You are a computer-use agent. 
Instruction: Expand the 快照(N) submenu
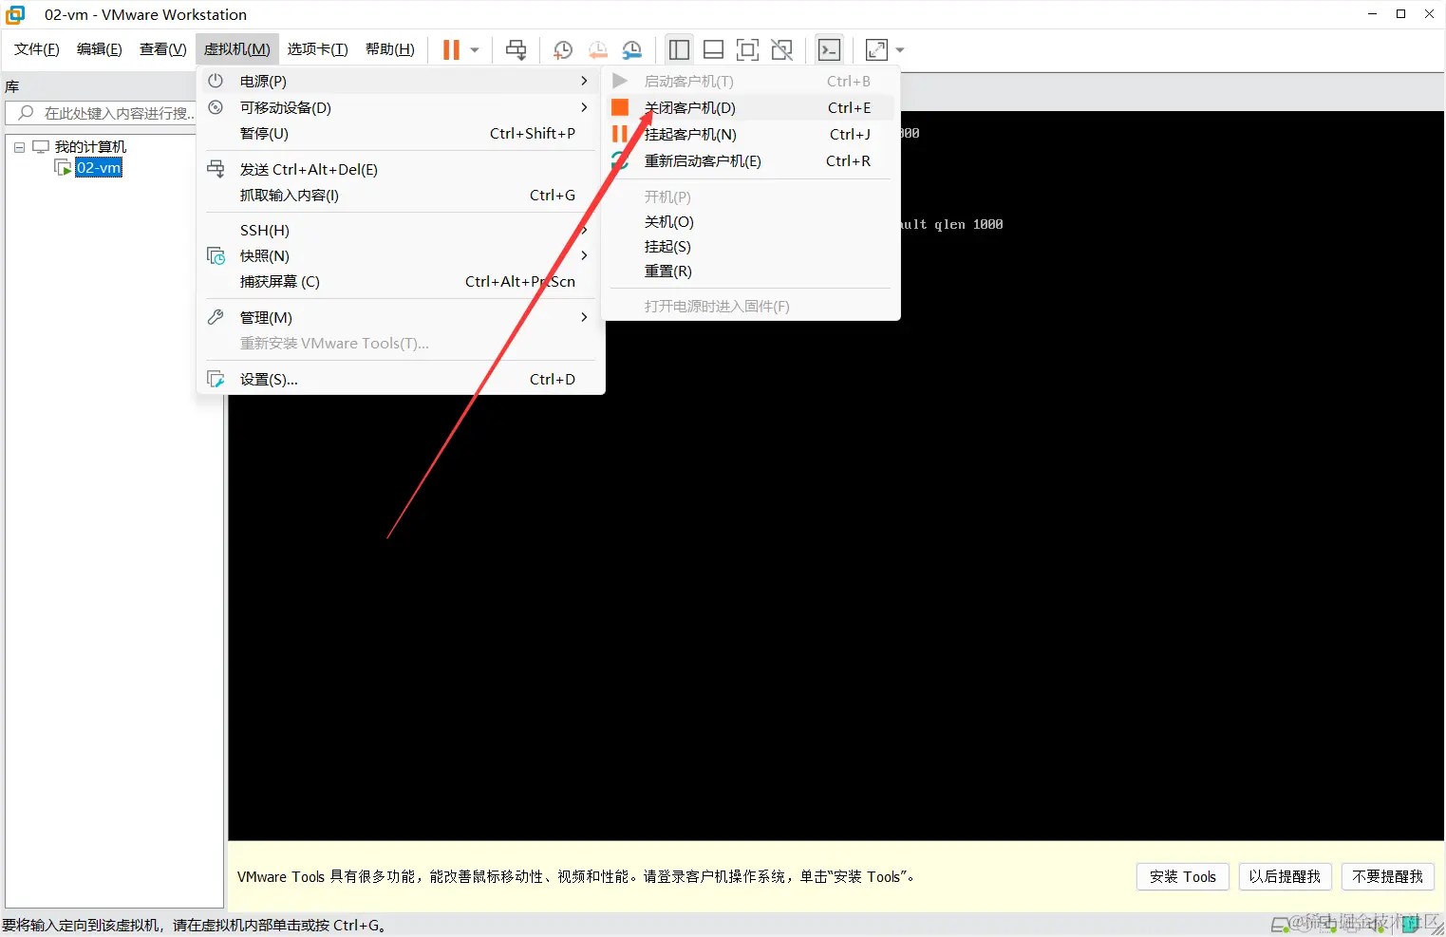pos(400,255)
